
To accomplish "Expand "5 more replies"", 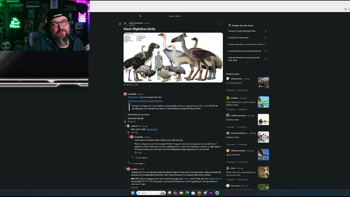I will 142,158.
